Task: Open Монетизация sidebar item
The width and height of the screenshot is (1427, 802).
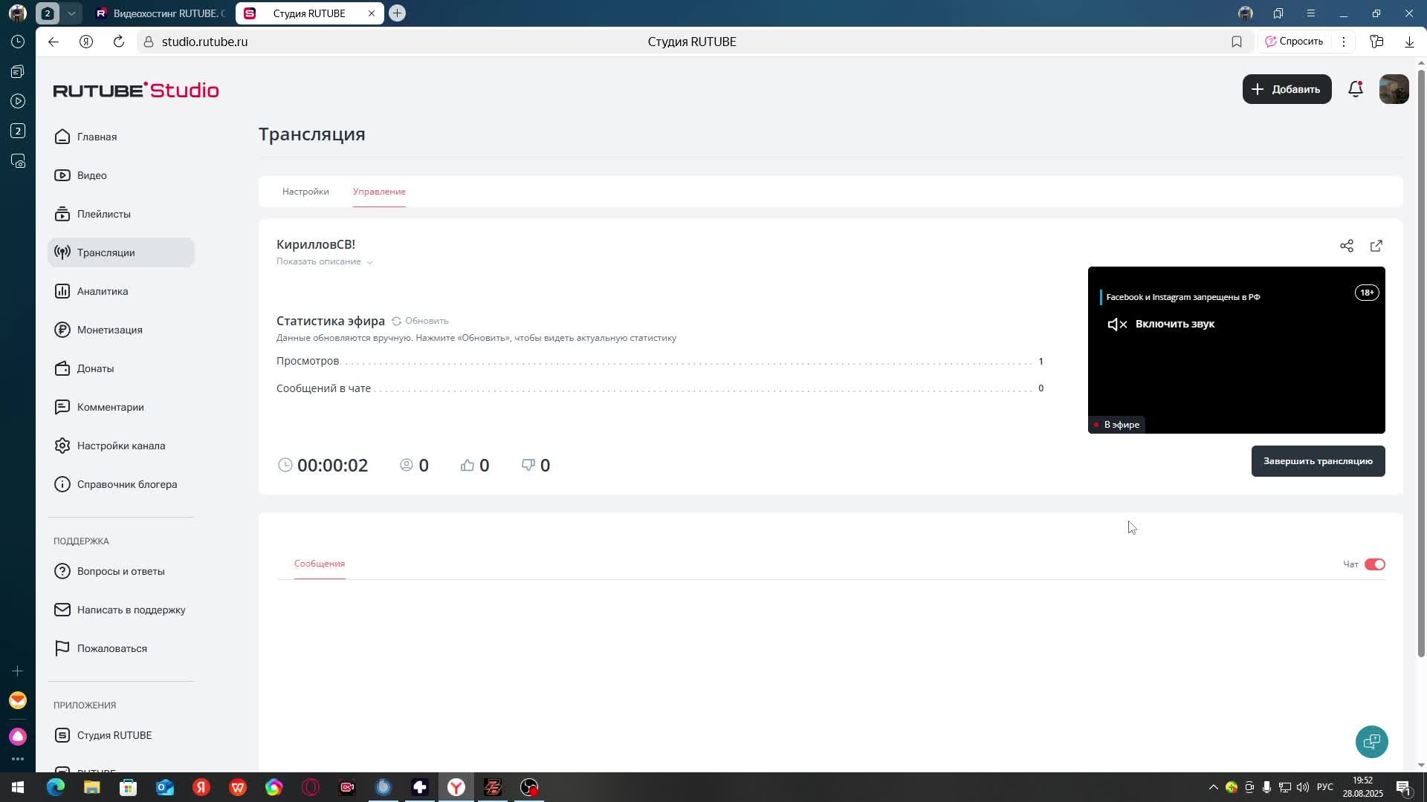Action: [x=109, y=330]
